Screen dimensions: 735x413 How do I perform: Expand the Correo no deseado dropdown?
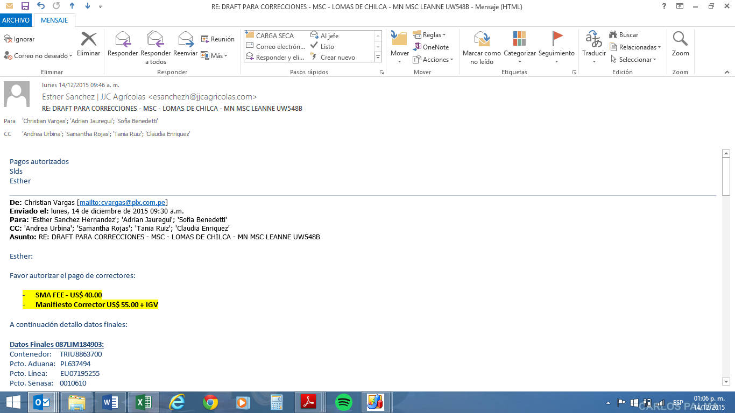click(x=37, y=56)
